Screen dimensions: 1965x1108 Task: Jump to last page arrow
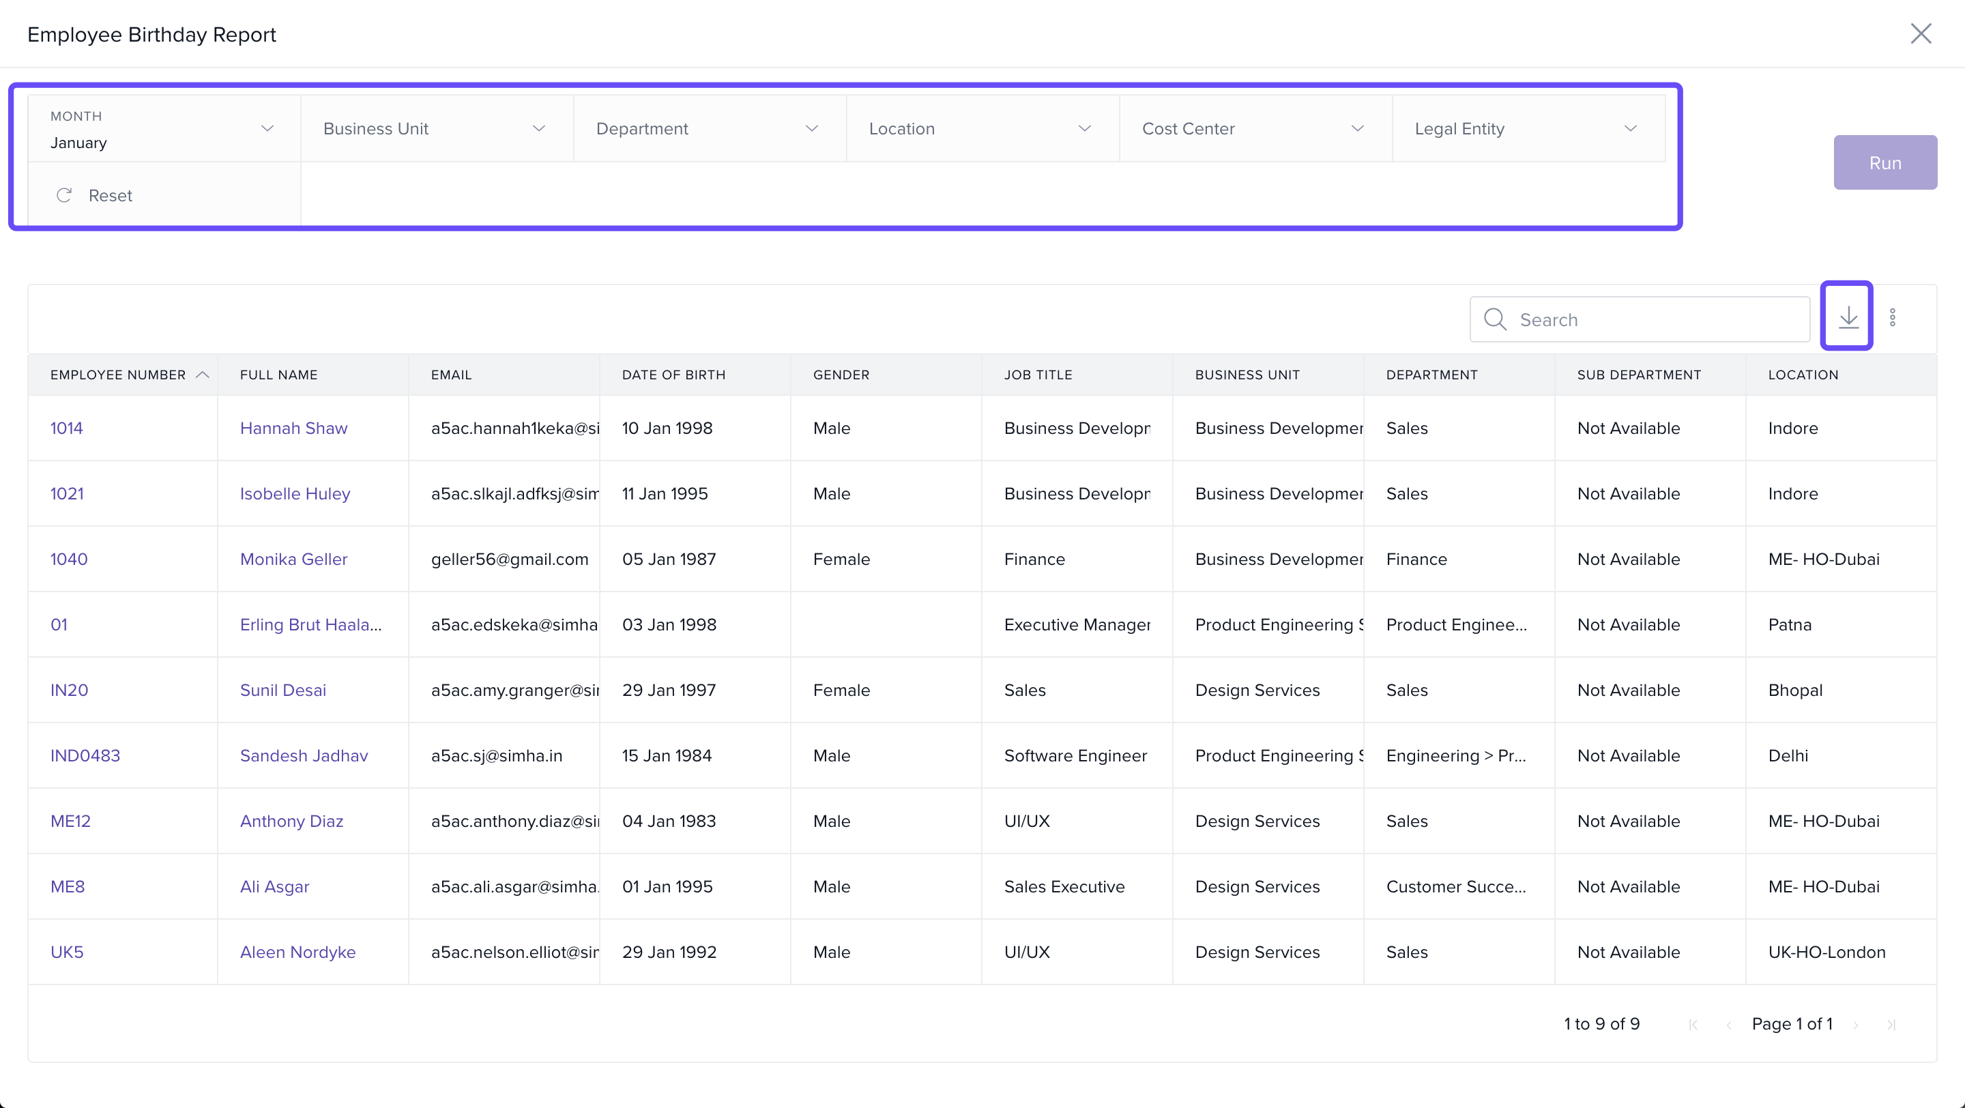coord(1891,1024)
